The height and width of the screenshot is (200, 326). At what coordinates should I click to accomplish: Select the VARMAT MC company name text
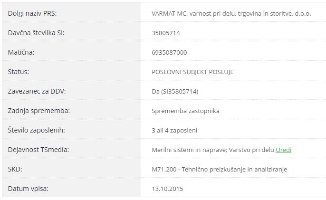click(x=231, y=13)
